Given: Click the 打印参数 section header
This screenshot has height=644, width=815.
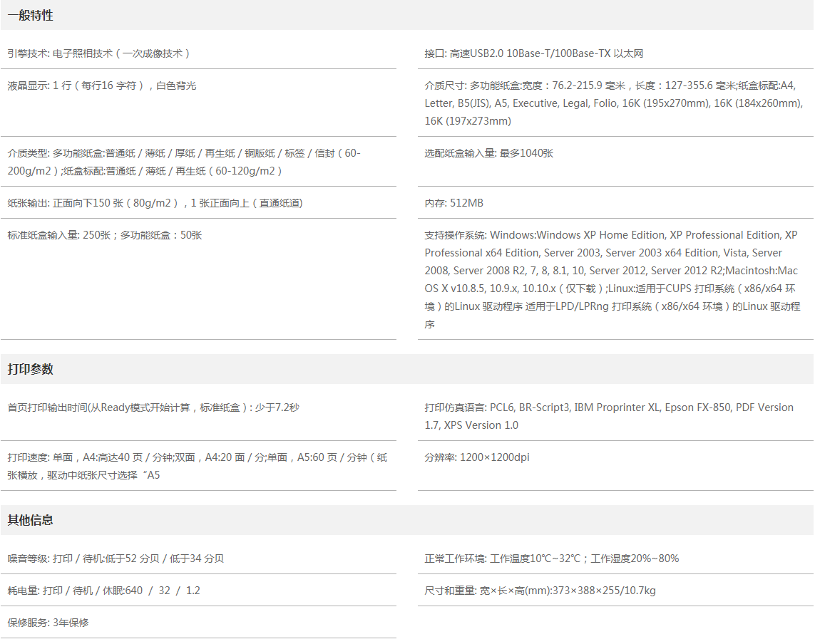Looking at the screenshot, I should (31, 369).
